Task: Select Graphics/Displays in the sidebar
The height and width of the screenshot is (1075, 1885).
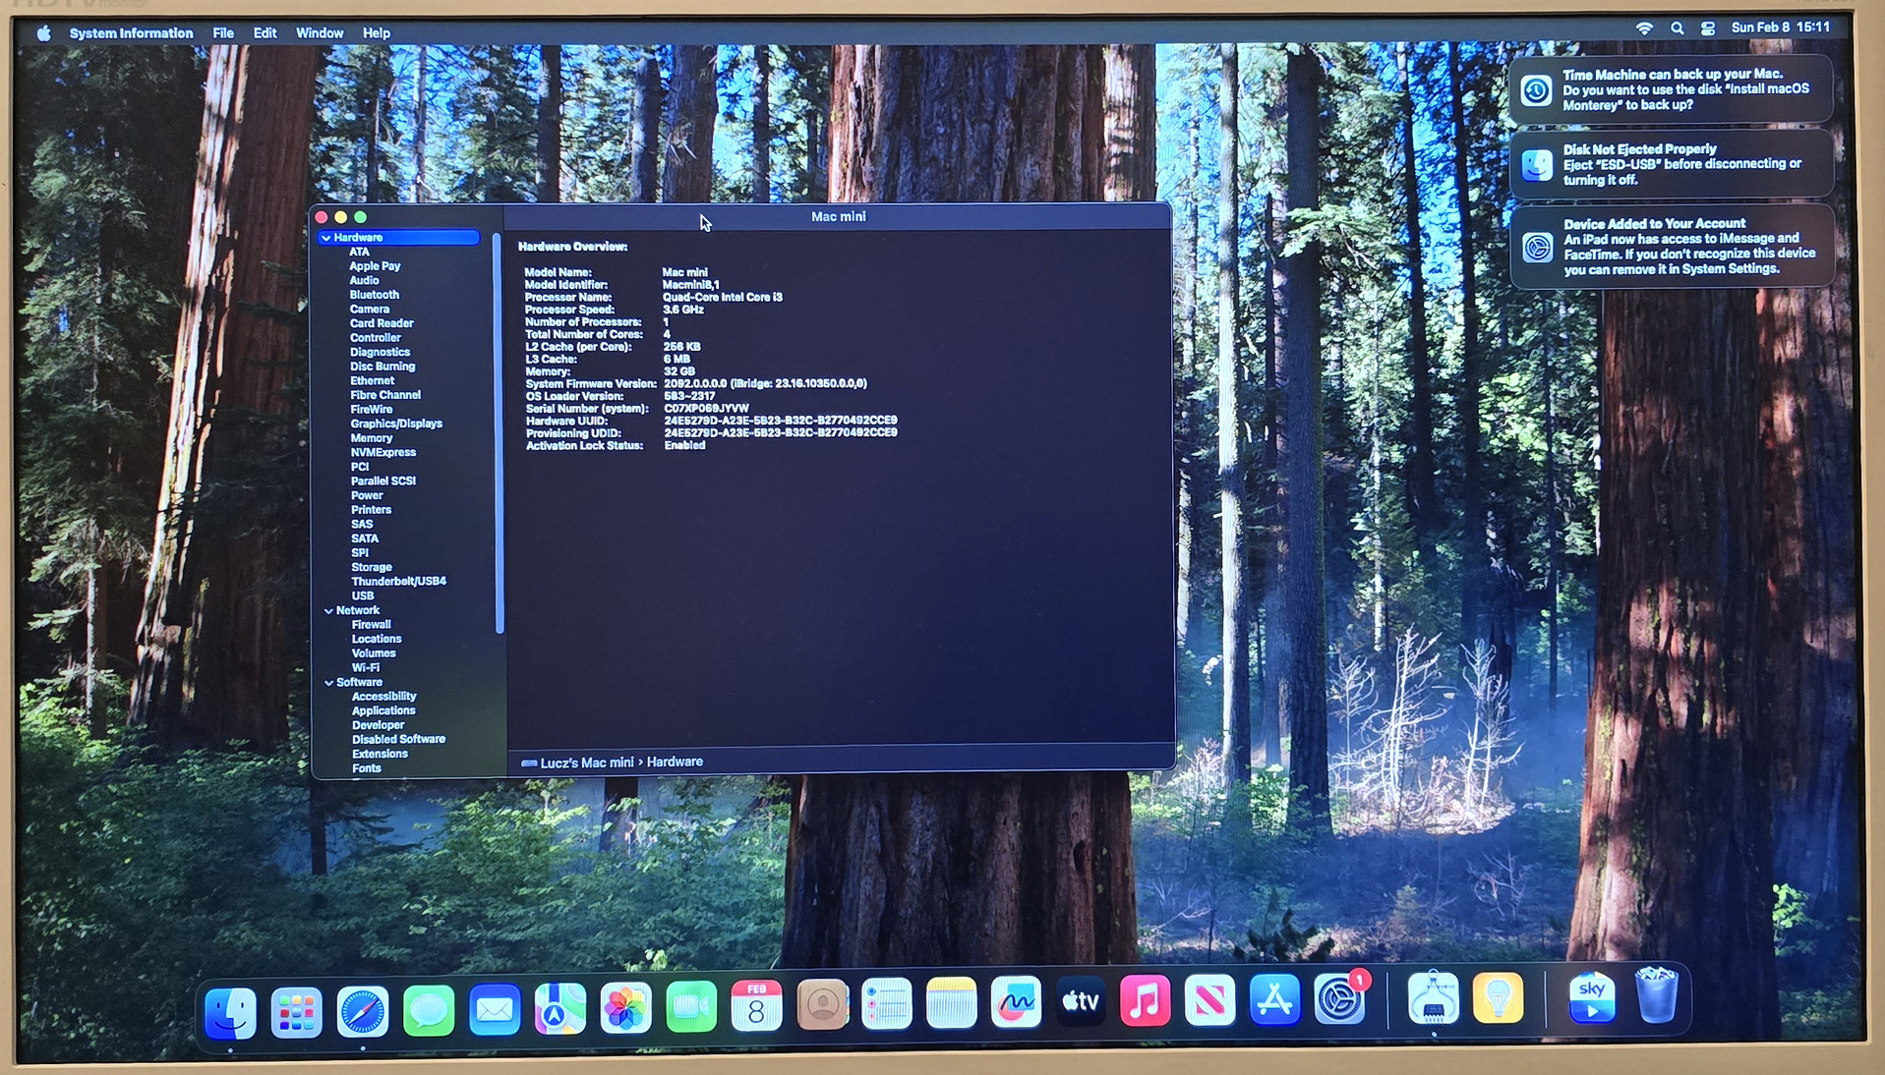Action: pos(396,424)
